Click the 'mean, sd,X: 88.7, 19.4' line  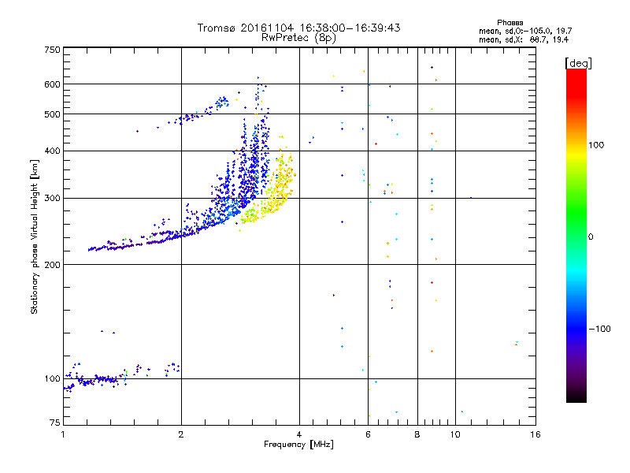(x=524, y=39)
